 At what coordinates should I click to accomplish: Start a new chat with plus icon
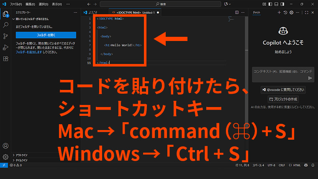279,13
